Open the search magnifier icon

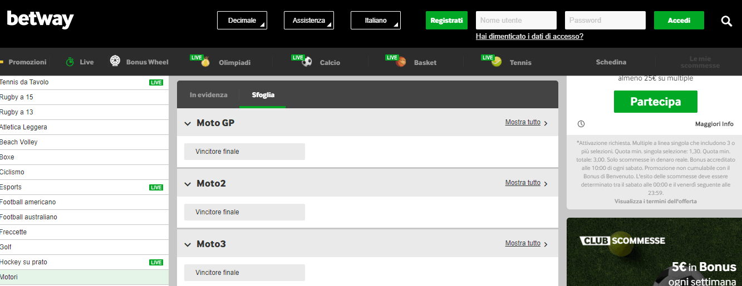[x=726, y=21]
